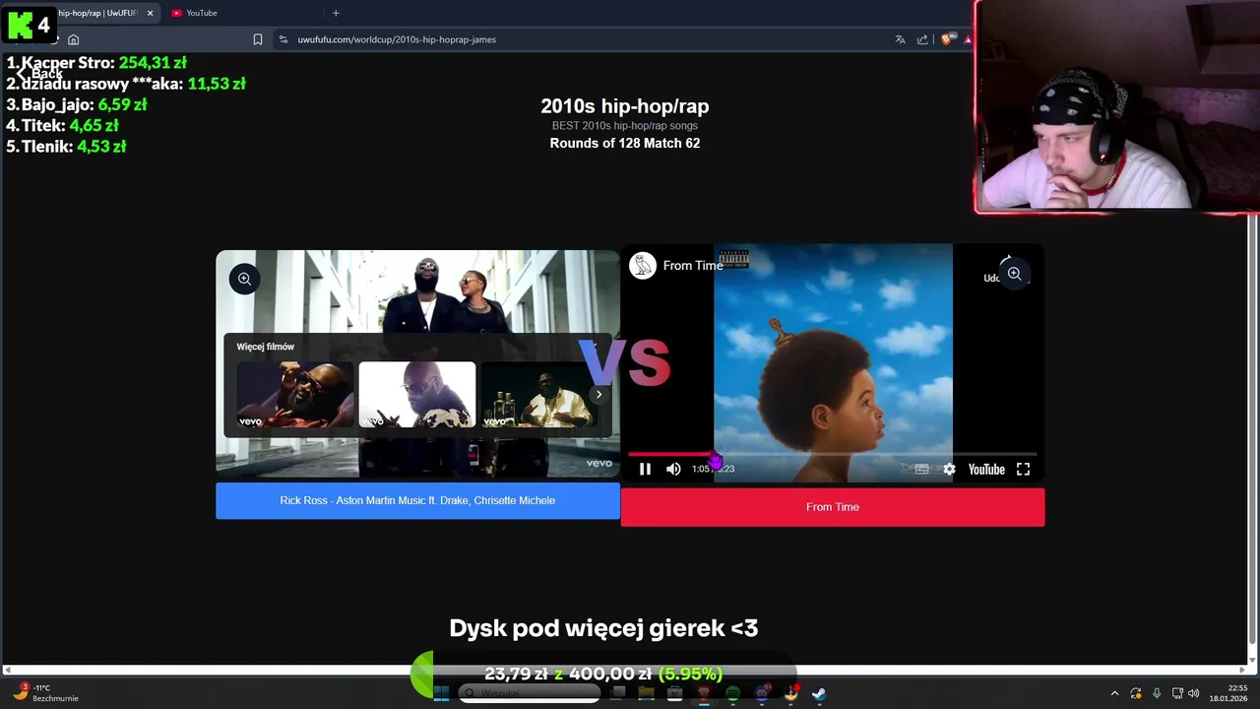Zoom the From Time video with magnifier icon
This screenshot has height=709, width=1260.
point(1014,274)
